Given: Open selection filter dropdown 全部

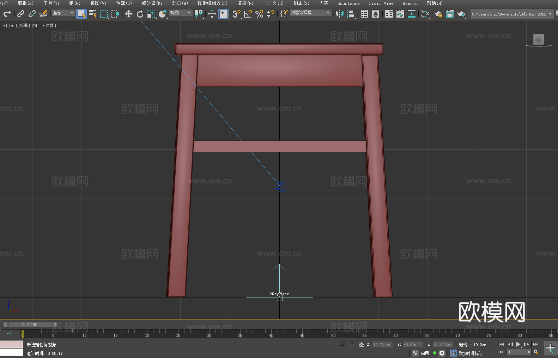Looking at the screenshot, I should point(63,13).
